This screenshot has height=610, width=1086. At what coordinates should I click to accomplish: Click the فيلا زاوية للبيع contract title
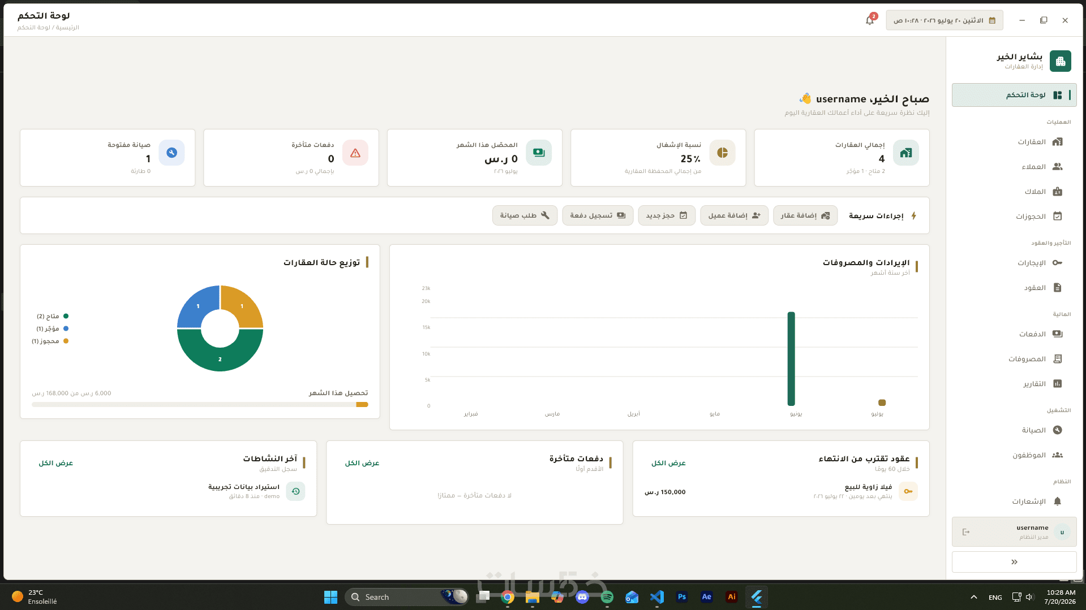(868, 487)
